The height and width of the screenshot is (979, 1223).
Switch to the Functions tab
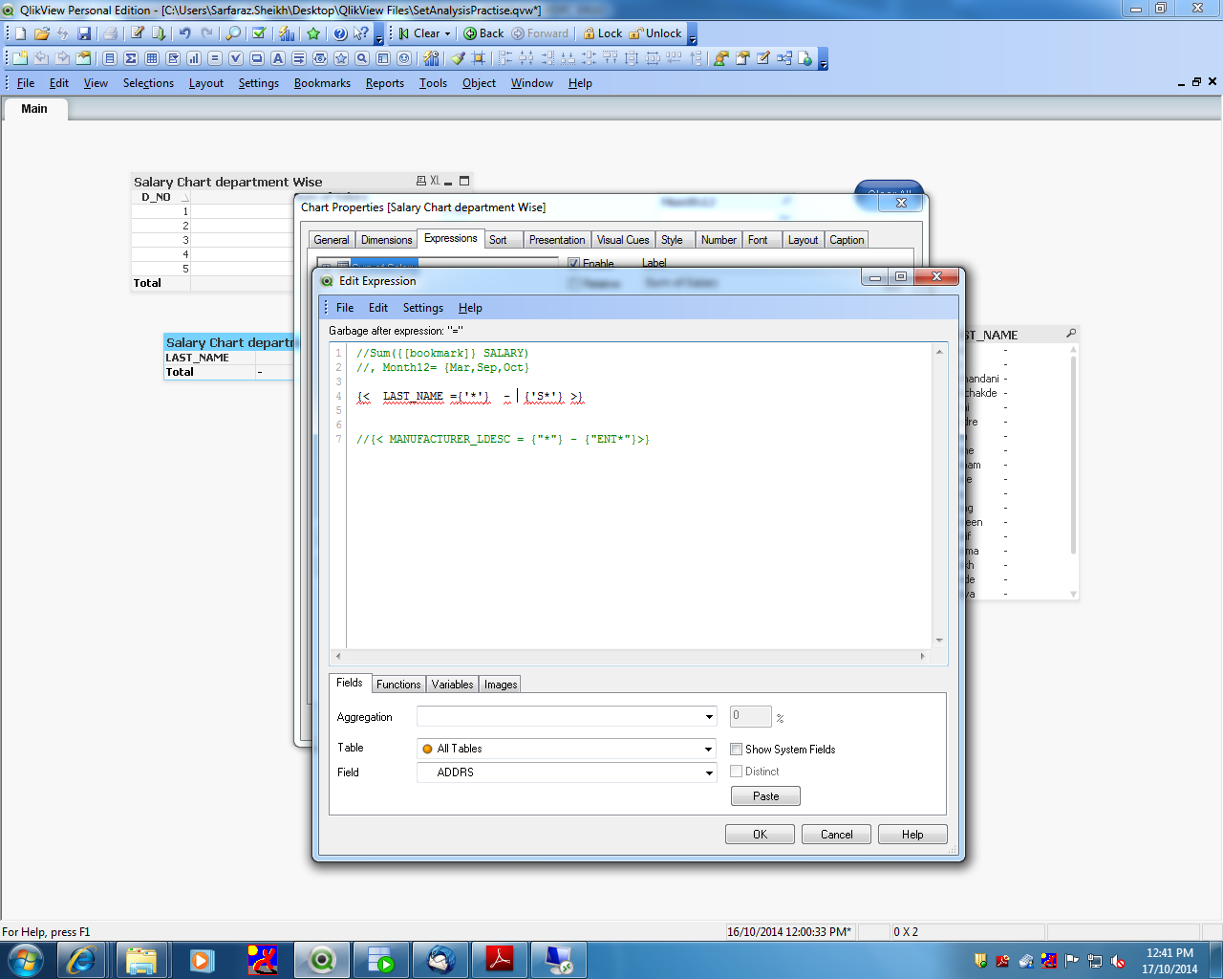point(398,685)
